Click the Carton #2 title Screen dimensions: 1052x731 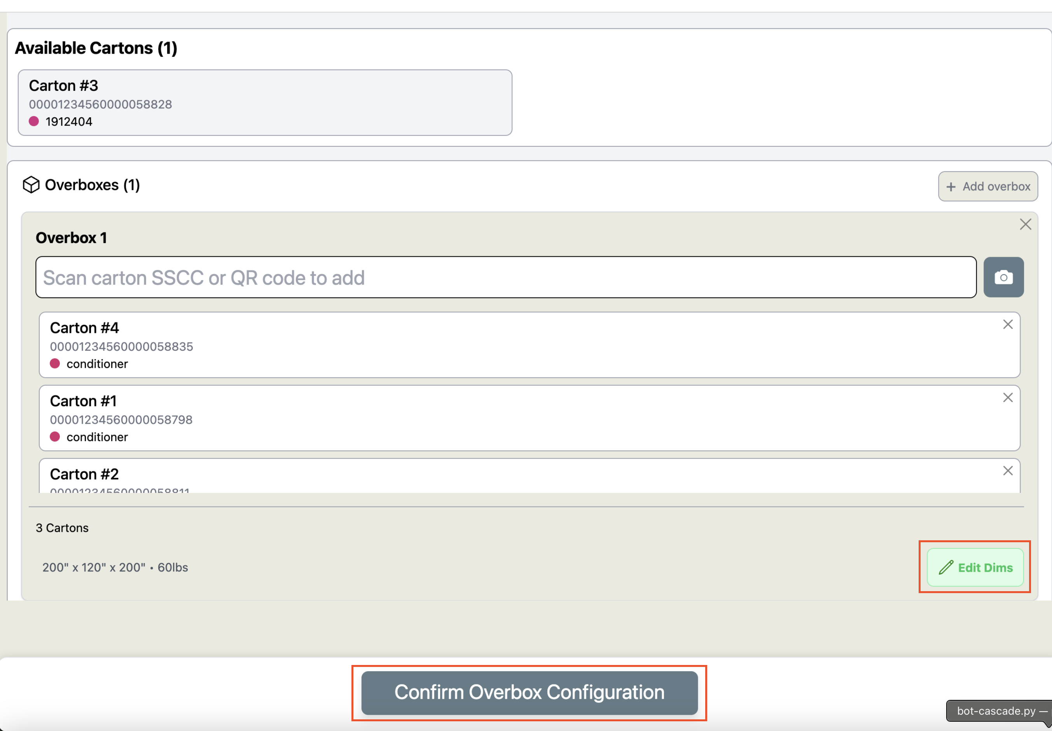[x=84, y=474]
